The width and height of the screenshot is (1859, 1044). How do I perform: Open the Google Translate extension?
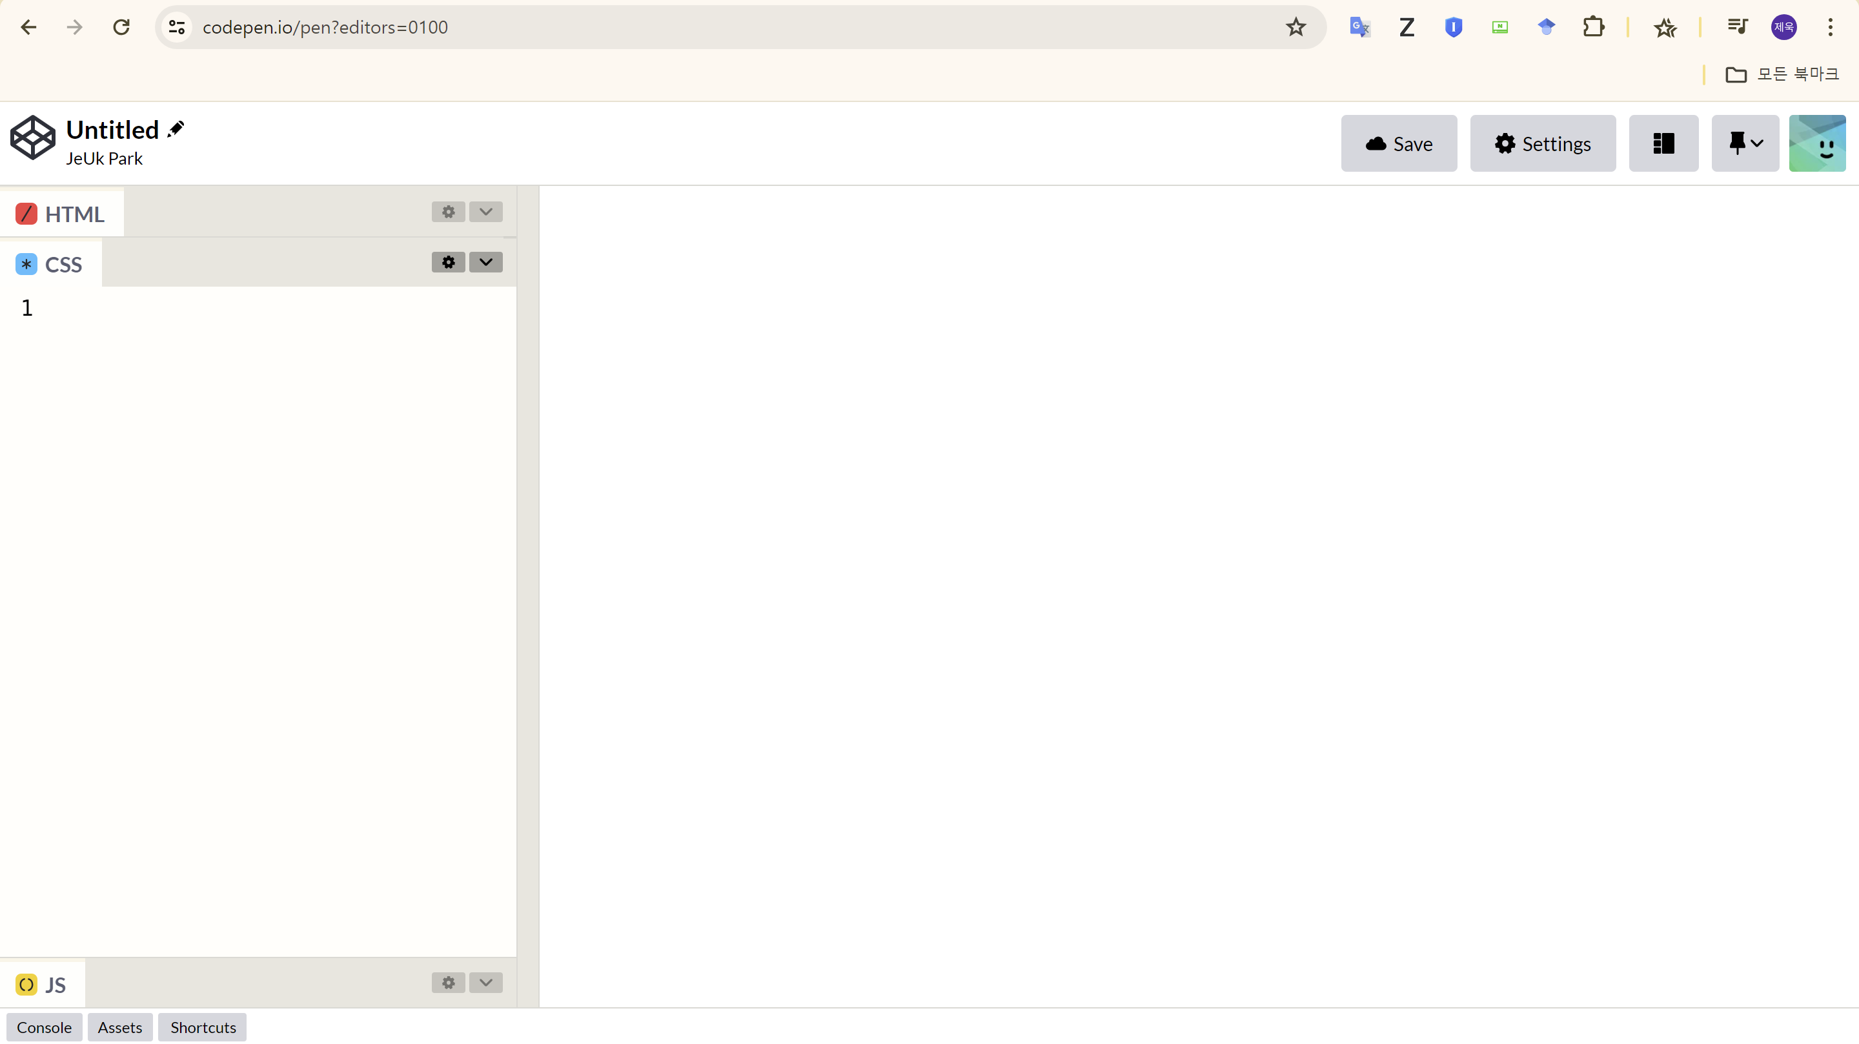(1359, 27)
